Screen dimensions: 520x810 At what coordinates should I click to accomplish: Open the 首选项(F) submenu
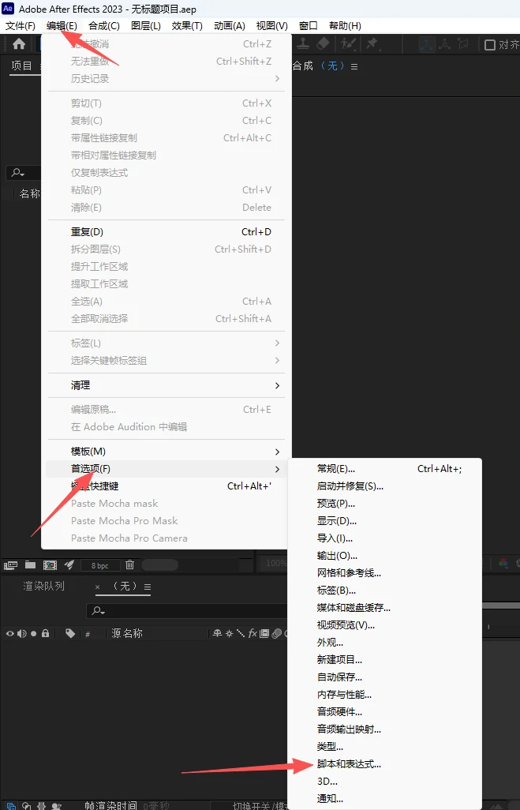click(166, 469)
